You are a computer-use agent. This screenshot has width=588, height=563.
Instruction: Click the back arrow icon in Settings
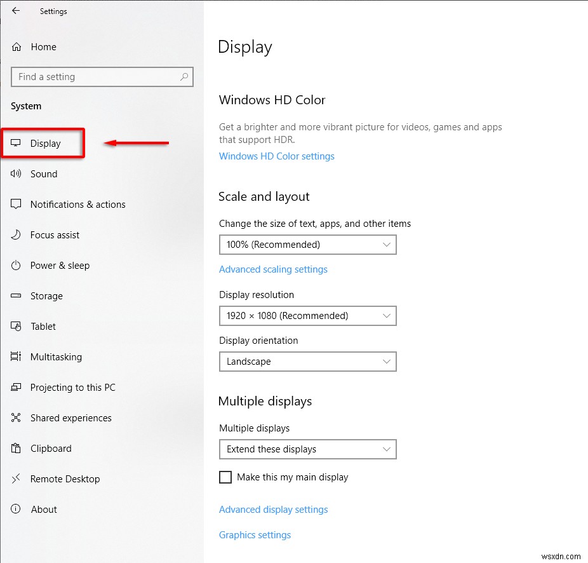click(x=16, y=11)
